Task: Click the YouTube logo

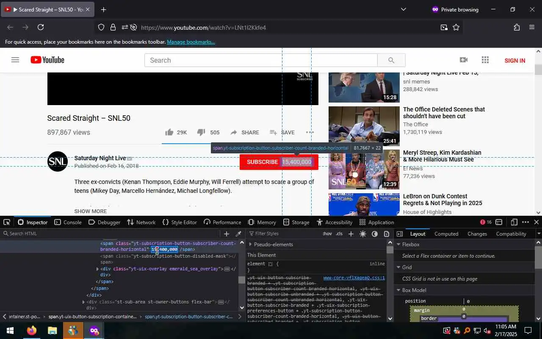Action: (x=47, y=60)
